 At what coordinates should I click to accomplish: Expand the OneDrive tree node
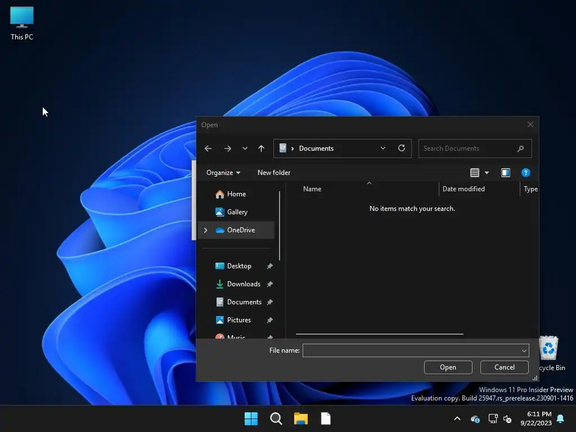pyautogui.click(x=206, y=230)
